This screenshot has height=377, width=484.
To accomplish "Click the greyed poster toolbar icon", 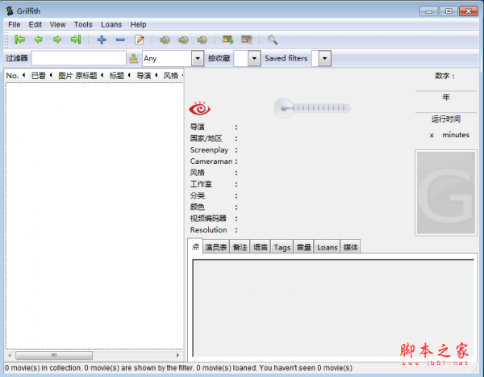I will pyautogui.click(x=247, y=40).
